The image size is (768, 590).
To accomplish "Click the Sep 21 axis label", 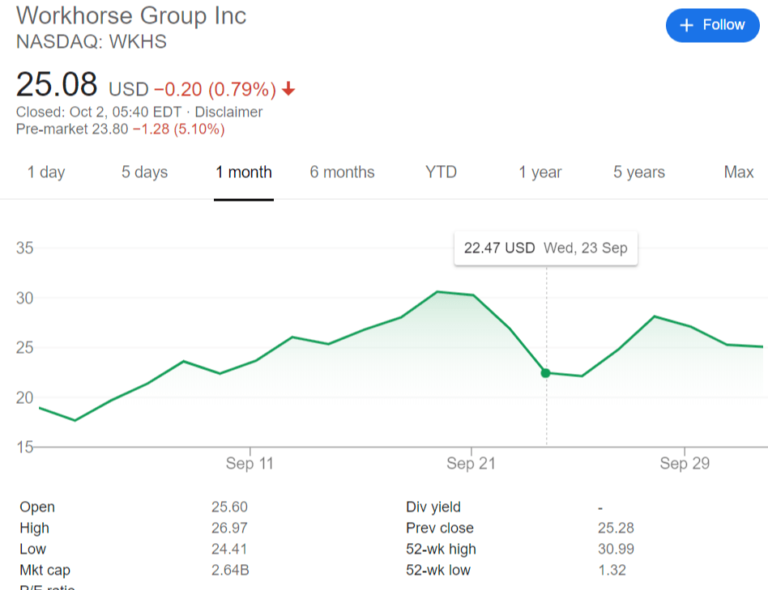I will [471, 463].
